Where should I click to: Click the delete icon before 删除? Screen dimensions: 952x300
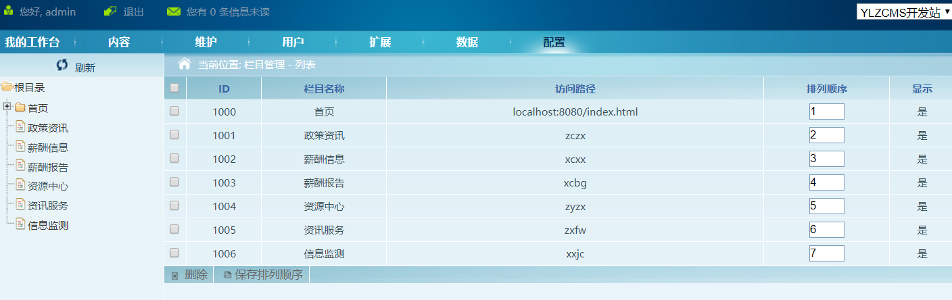click(x=175, y=276)
